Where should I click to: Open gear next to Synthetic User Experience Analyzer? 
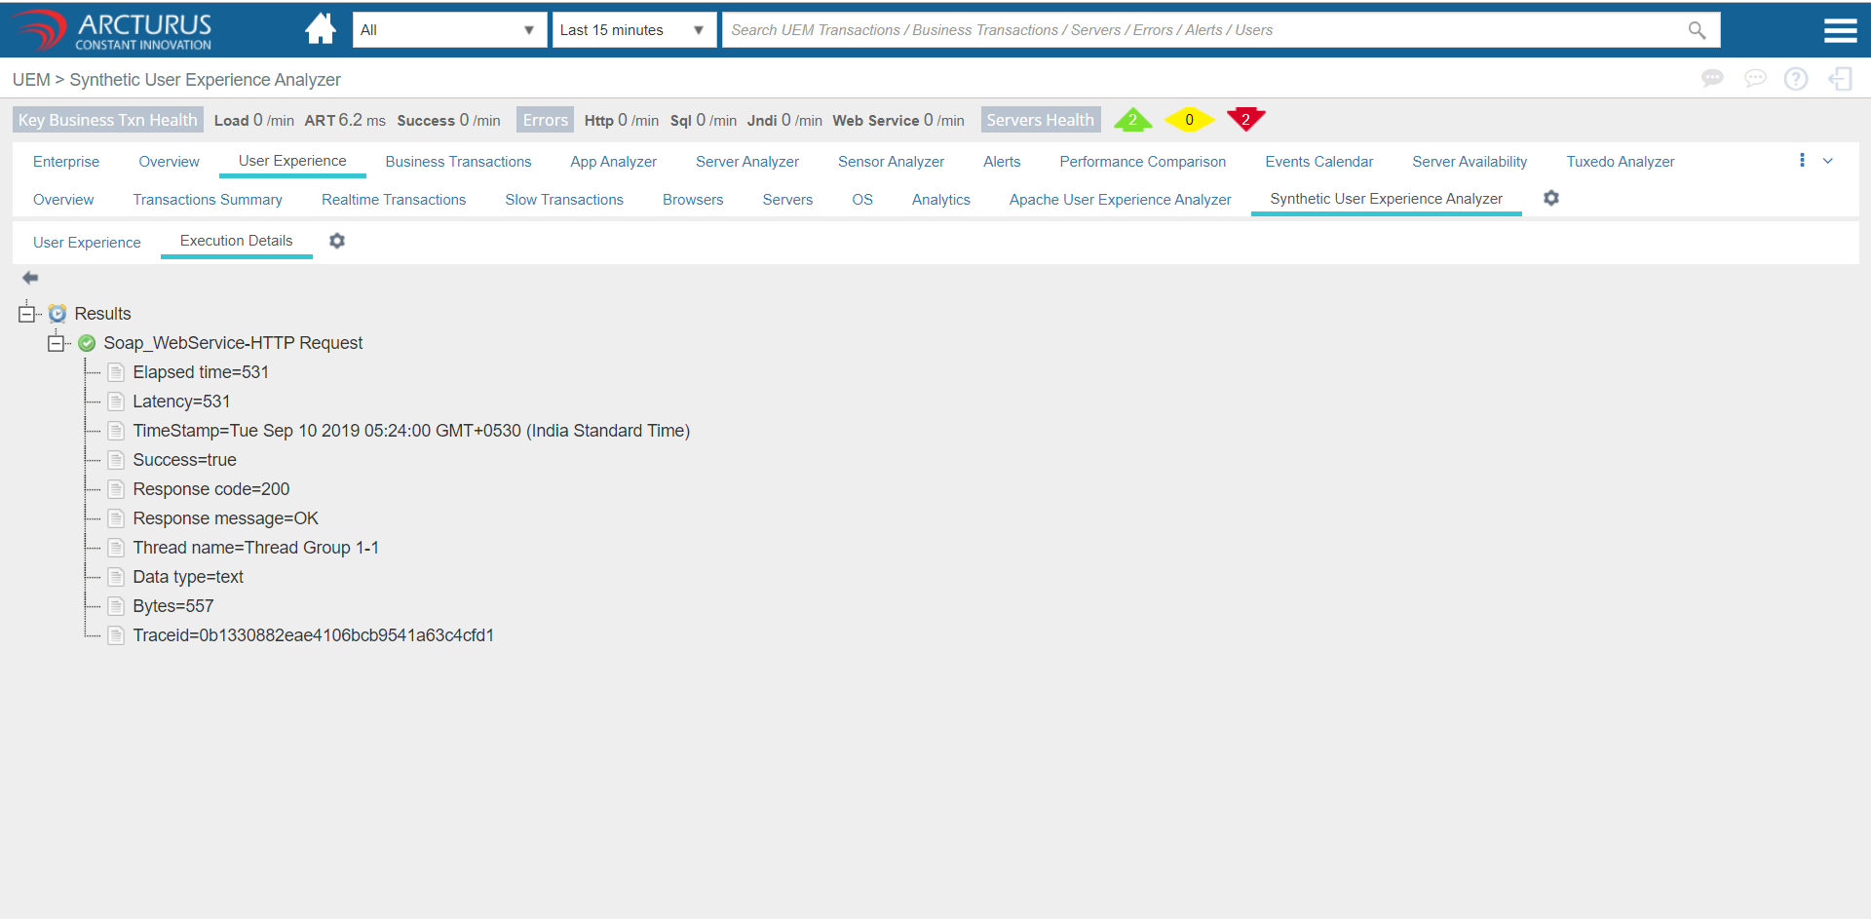pyautogui.click(x=1551, y=199)
